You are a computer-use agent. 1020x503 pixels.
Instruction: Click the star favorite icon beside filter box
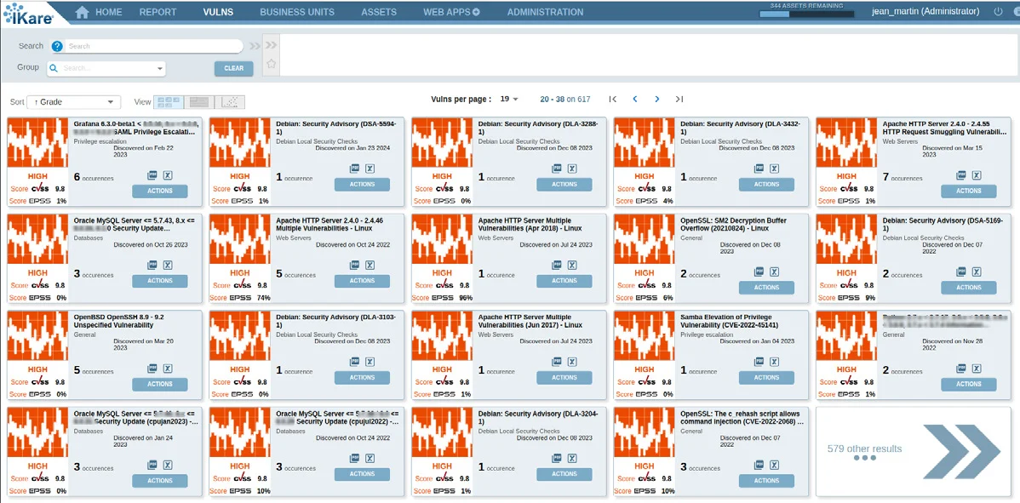tap(272, 64)
